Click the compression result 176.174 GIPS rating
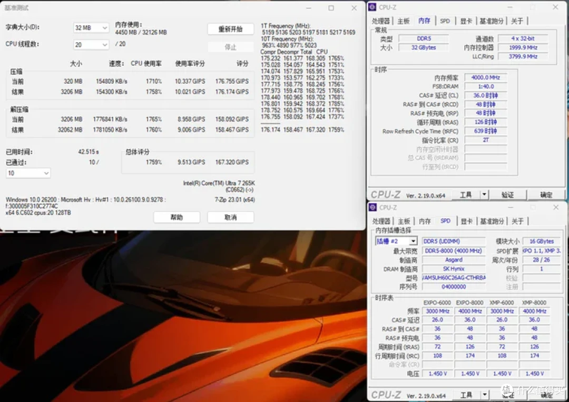The width and height of the screenshot is (569, 402). 232,92
